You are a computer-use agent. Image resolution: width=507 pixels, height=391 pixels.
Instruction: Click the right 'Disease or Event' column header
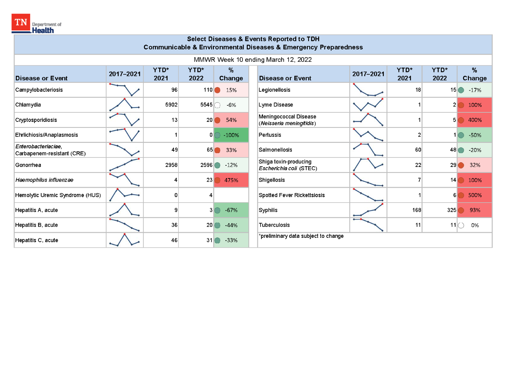(x=285, y=78)
